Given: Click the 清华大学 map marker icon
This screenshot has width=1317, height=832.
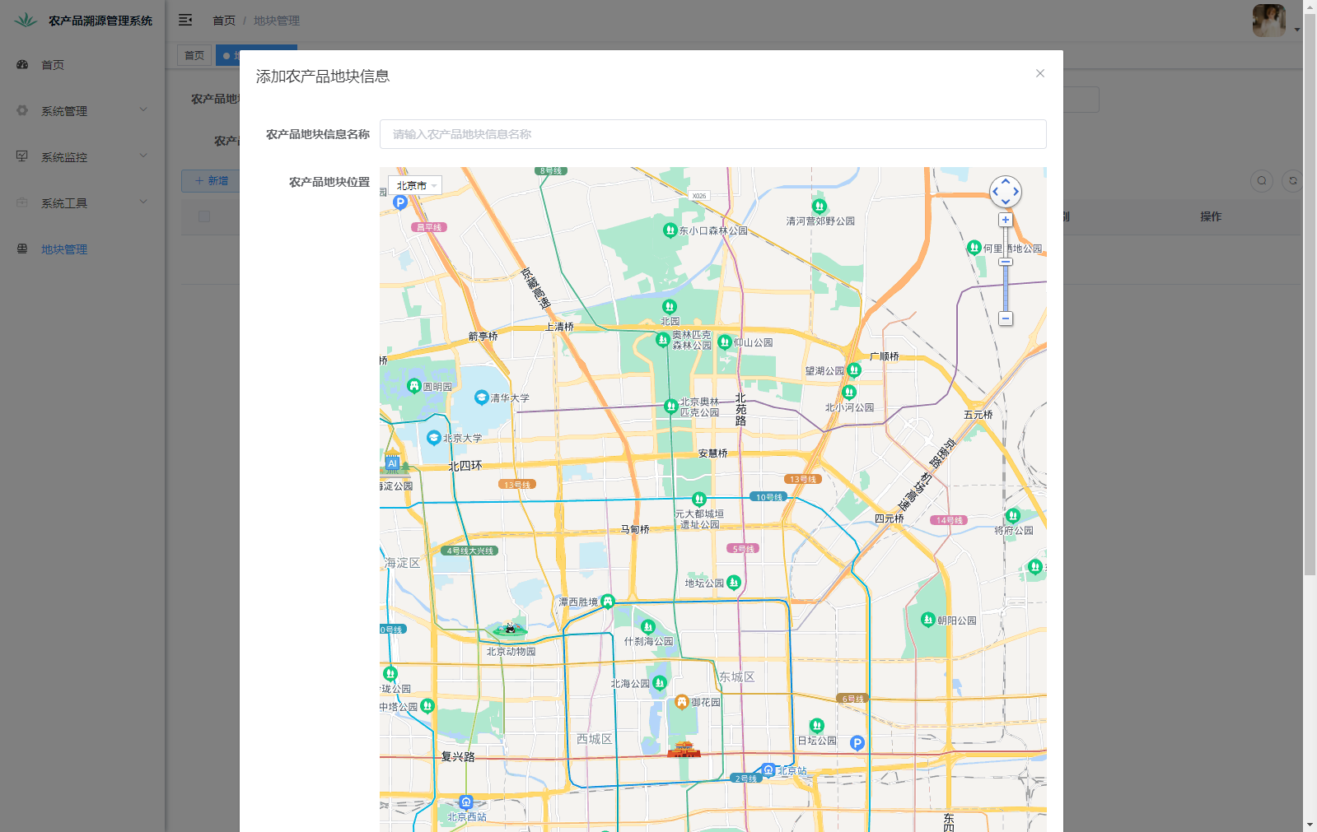Looking at the screenshot, I should 482,397.
